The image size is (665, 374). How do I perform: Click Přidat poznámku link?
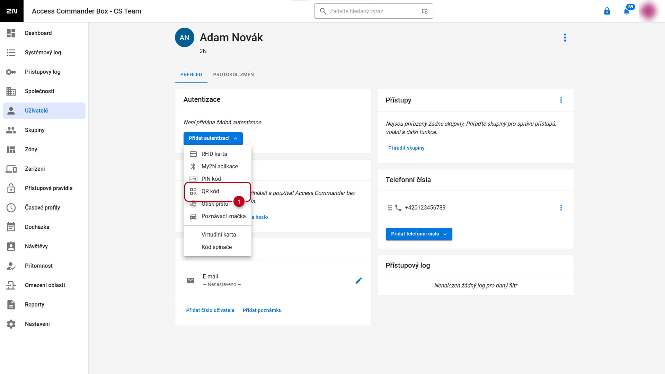[x=262, y=310]
